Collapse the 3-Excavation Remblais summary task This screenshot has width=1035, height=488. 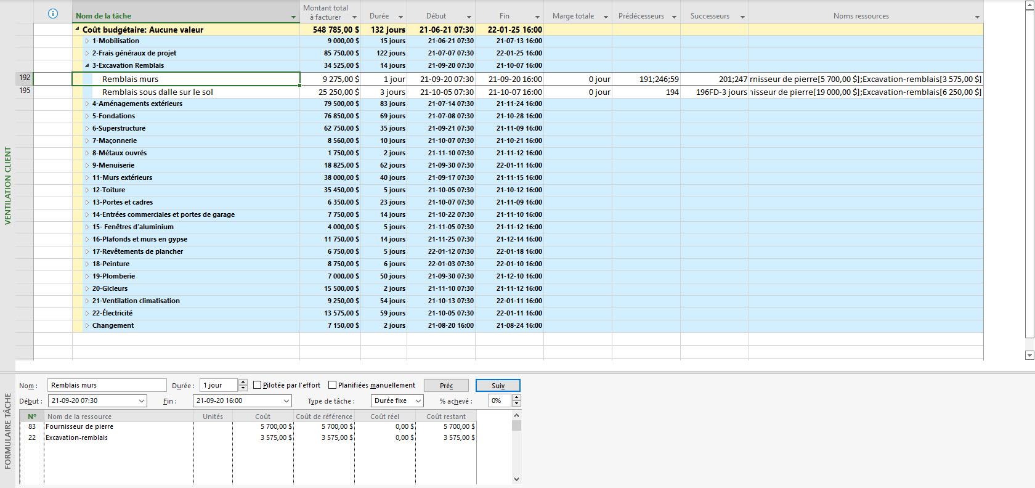(x=87, y=65)
